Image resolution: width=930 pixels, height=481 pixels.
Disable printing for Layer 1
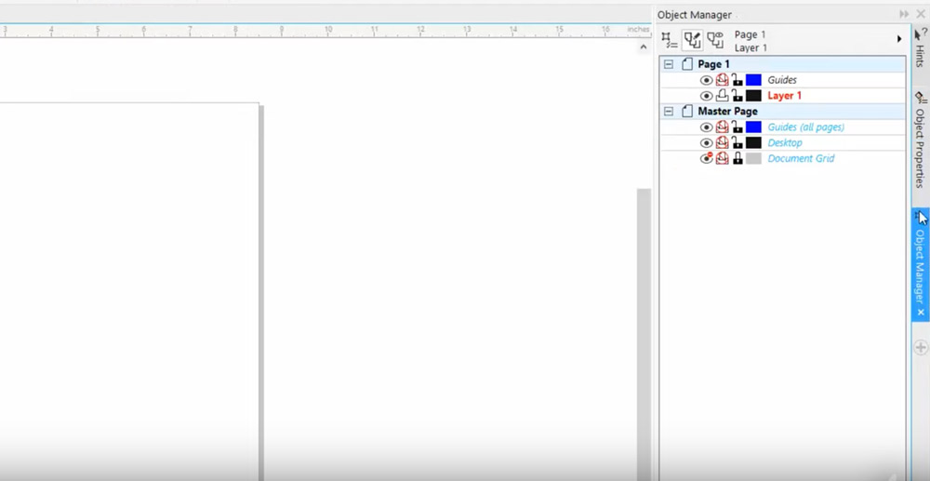pos(722,96)
